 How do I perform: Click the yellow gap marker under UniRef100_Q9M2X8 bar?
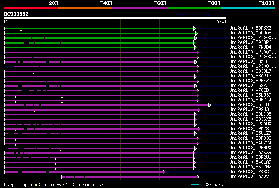click(16, 131)
